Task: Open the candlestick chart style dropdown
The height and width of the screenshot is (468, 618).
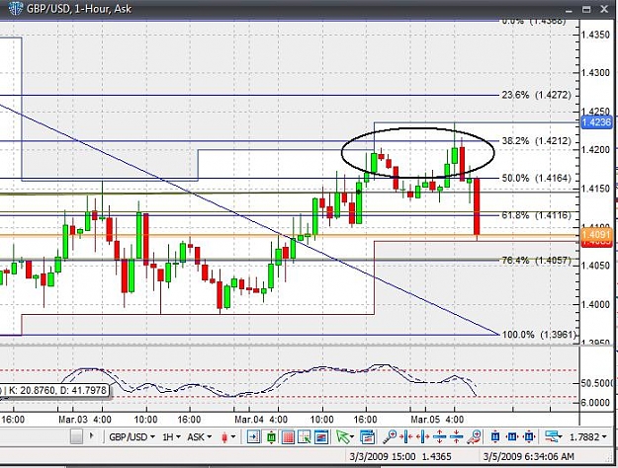Action: 228,437
